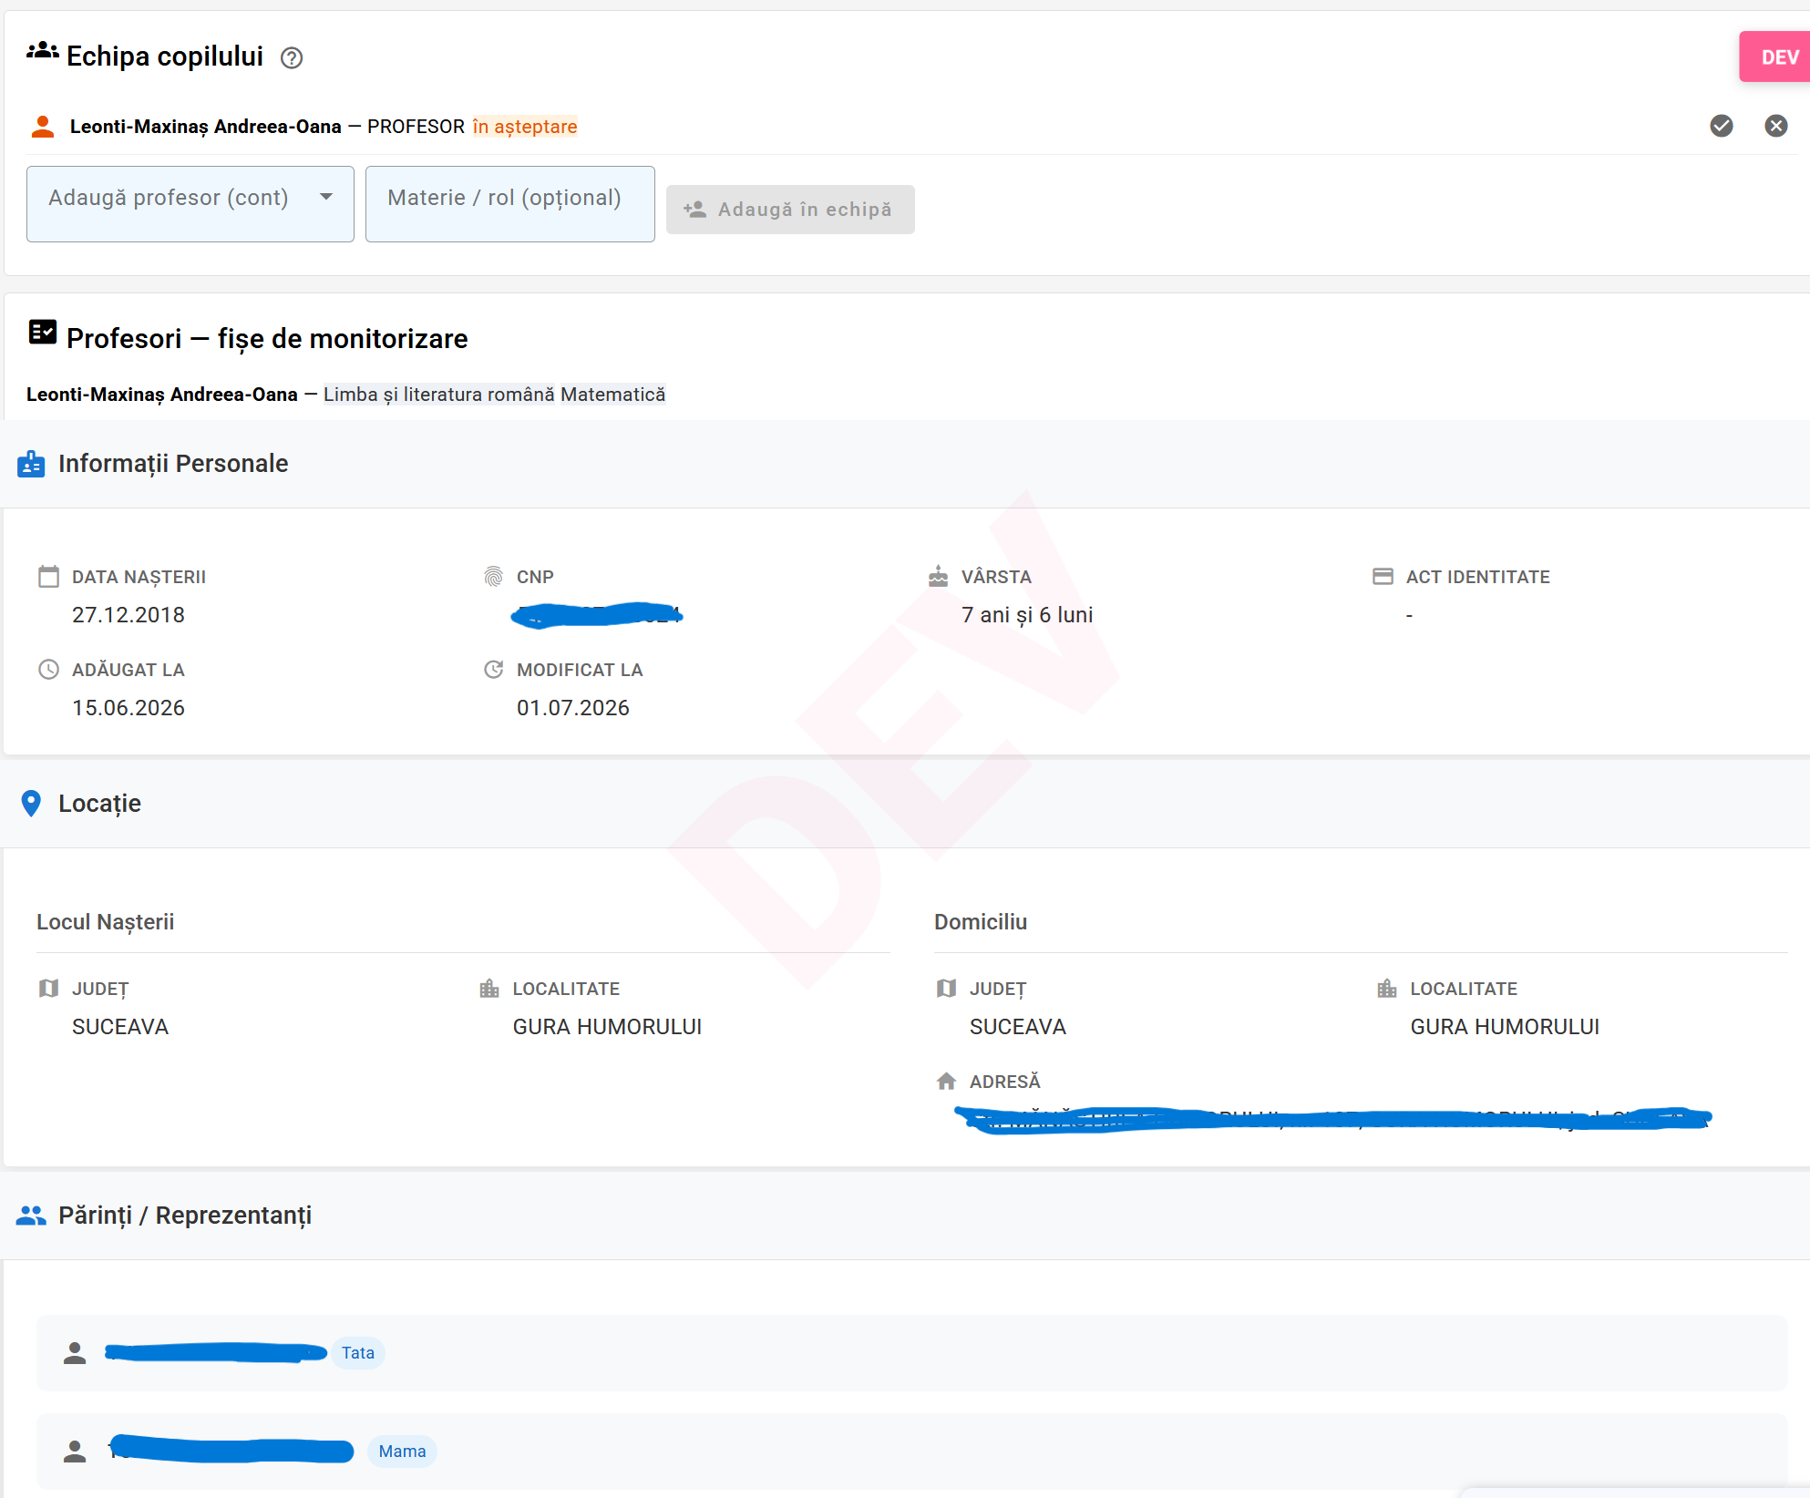Click the people icon beside Părinți / Reprezentanți

click(31, 1216)
